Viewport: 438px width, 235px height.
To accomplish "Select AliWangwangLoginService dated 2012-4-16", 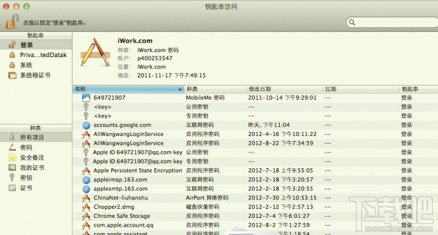I will click(x=256, y=134).
